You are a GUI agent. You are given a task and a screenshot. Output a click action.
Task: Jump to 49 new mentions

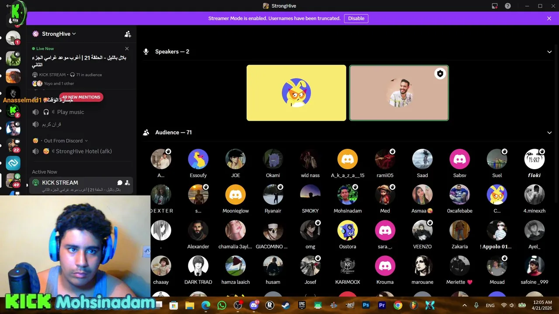81,97
